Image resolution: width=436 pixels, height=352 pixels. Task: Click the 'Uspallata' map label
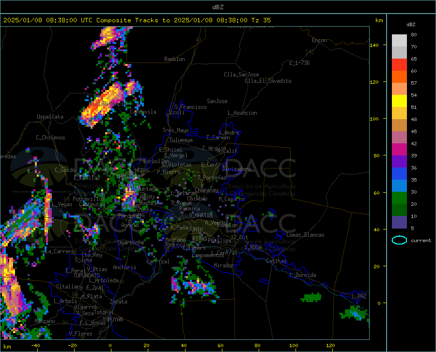pyautogui.click(x=50, y=117)
